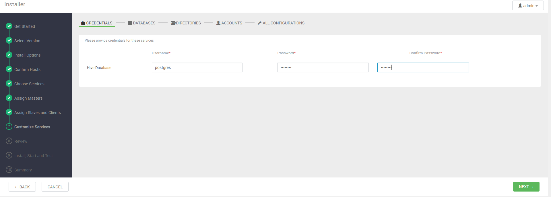Open the Assign Slaves and Clients step
Screen dimensions: 551x197
tap(38, 113)
